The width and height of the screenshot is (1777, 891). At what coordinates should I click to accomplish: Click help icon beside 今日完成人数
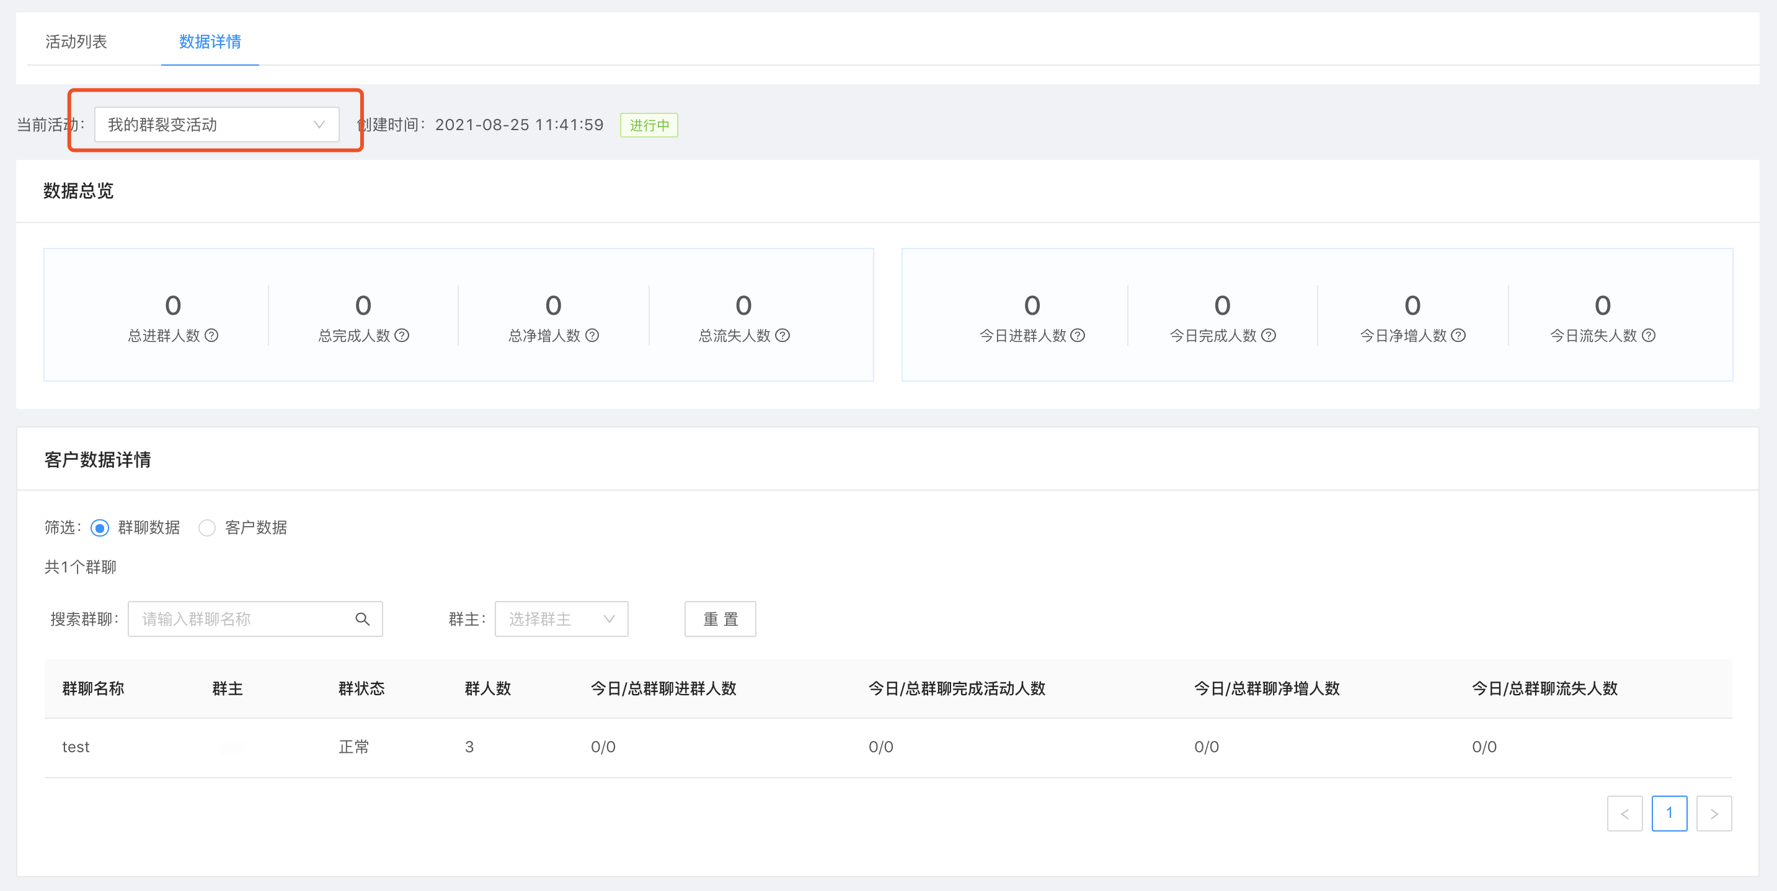click(x=1268, y=336)
